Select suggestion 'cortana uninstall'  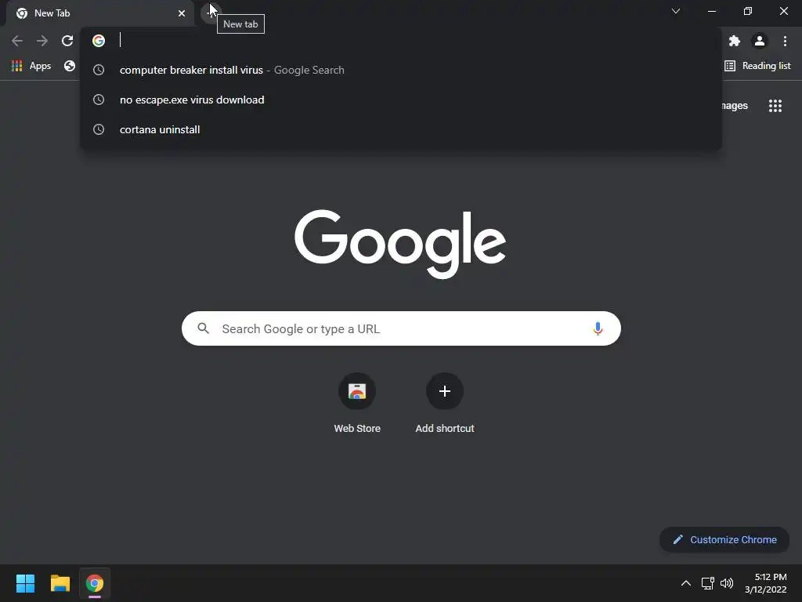pos(401,129)
